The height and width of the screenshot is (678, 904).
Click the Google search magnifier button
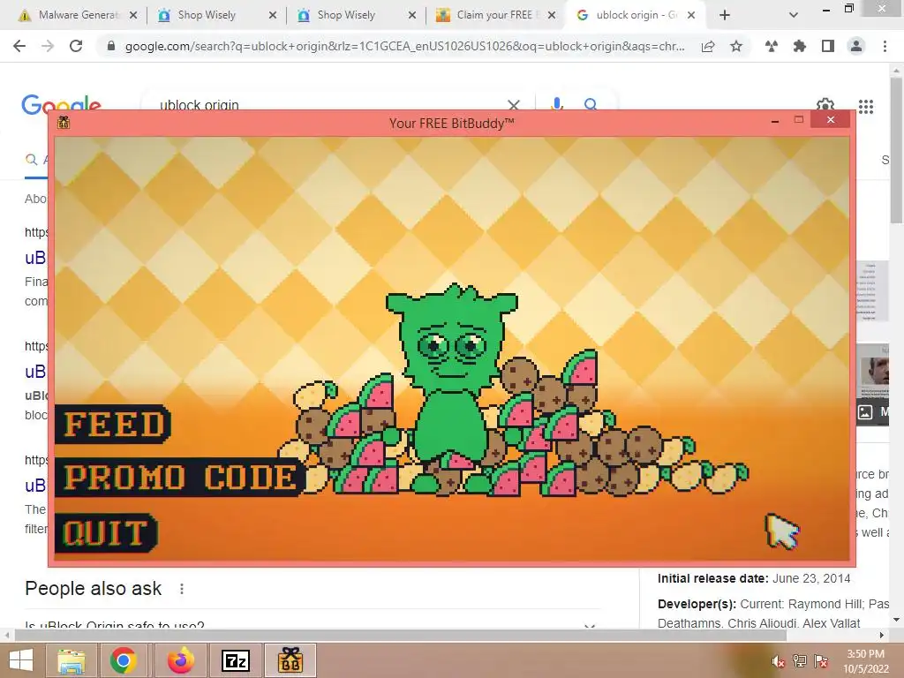point(591,104)
